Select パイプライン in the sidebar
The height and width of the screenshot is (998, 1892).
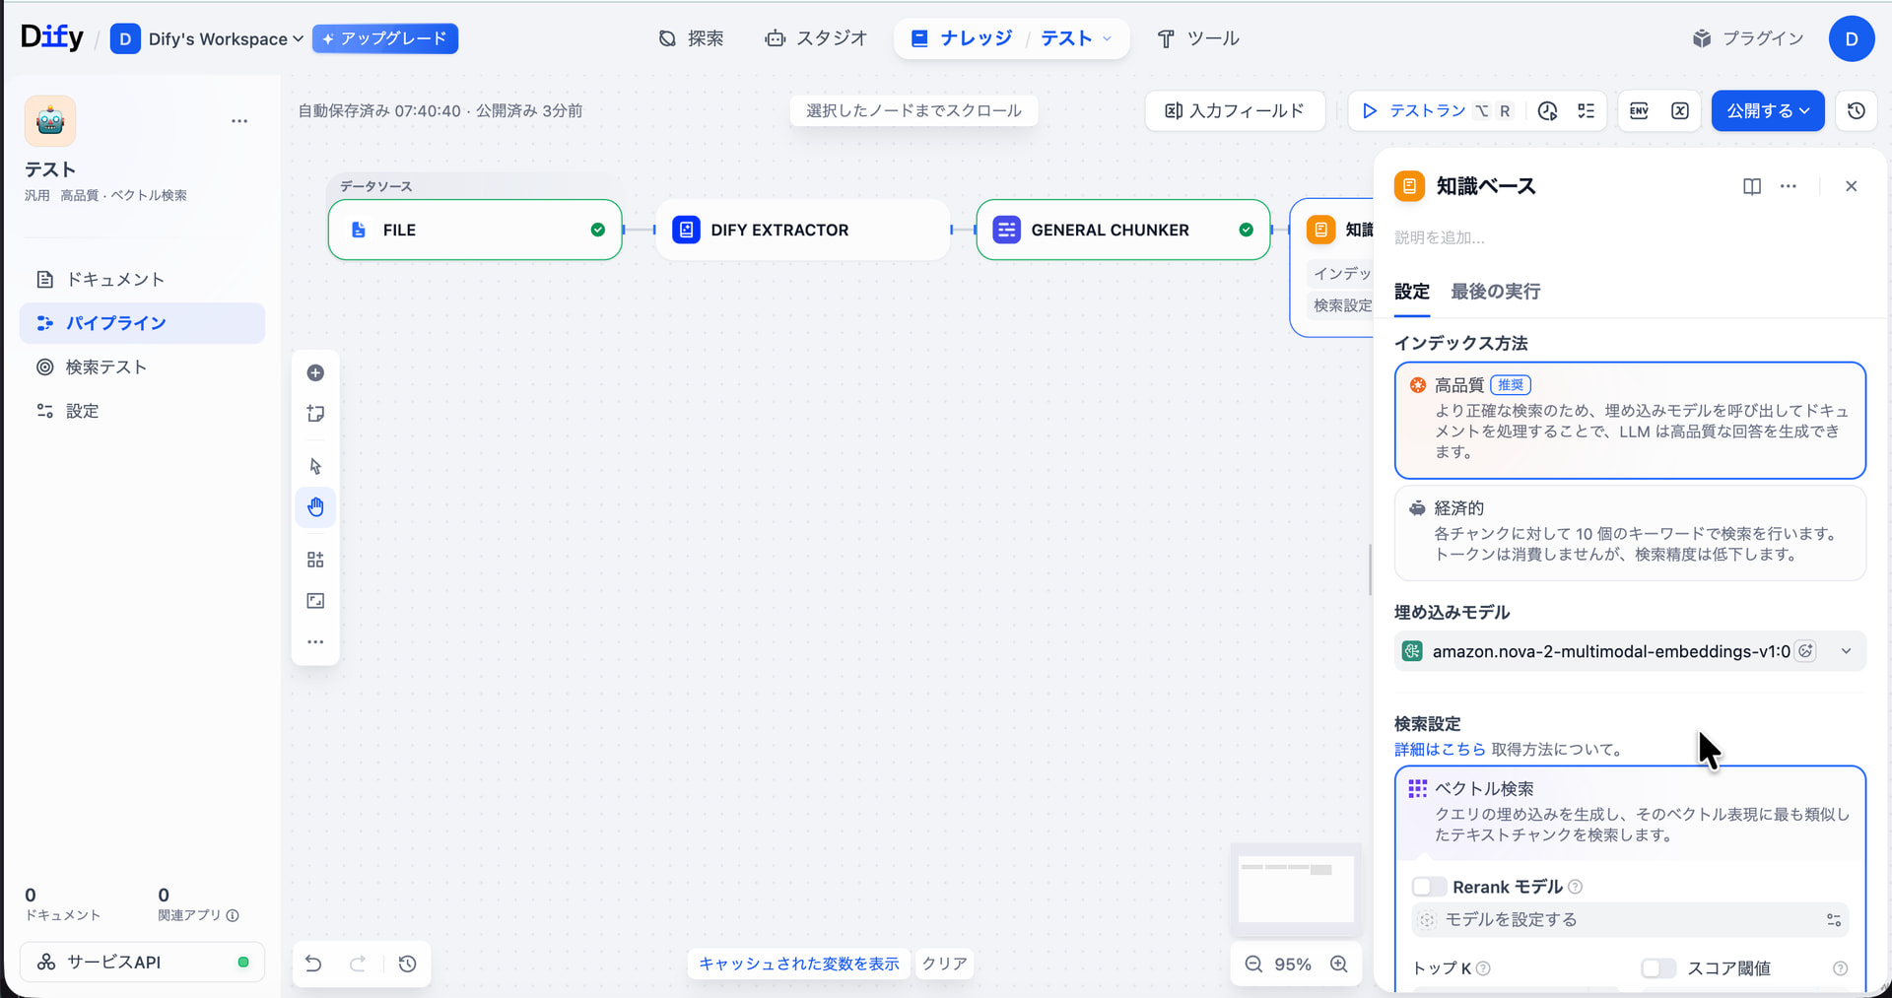142,323
